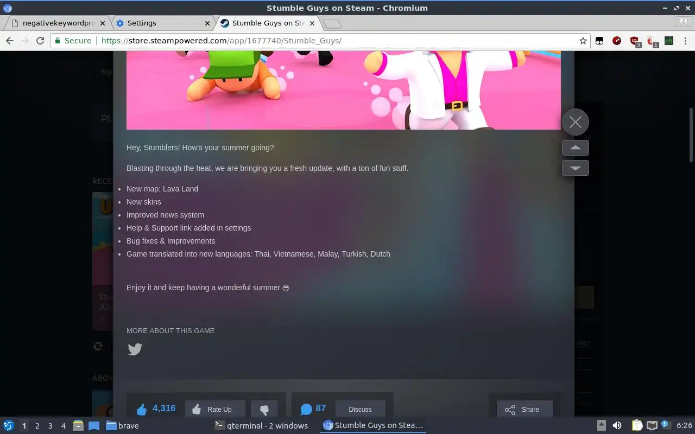Image resolution: width=695 pixels, height=434 pixels.
Task: Use the page vertical scrollbar
Action: coord(691,135)
